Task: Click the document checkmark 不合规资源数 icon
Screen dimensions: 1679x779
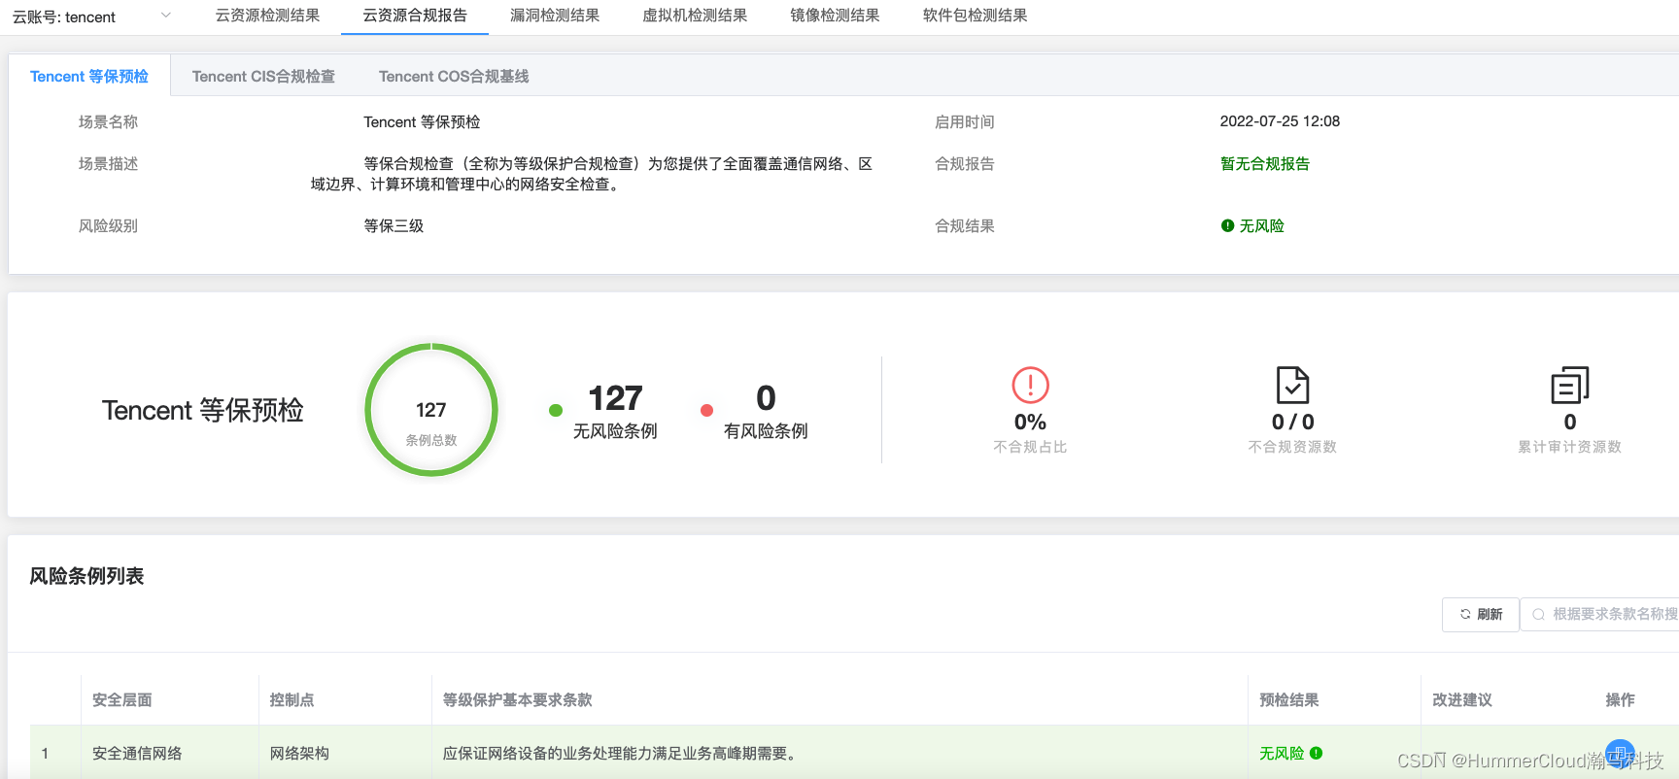Action: click(1292, 385)
